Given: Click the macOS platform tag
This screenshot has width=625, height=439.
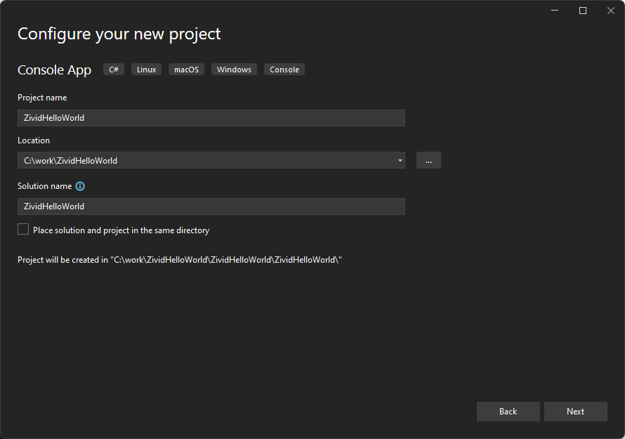Looking at the screenshot, I should (x=186, y=70).
